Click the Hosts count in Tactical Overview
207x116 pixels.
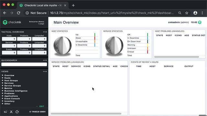[x=9, y=39]
